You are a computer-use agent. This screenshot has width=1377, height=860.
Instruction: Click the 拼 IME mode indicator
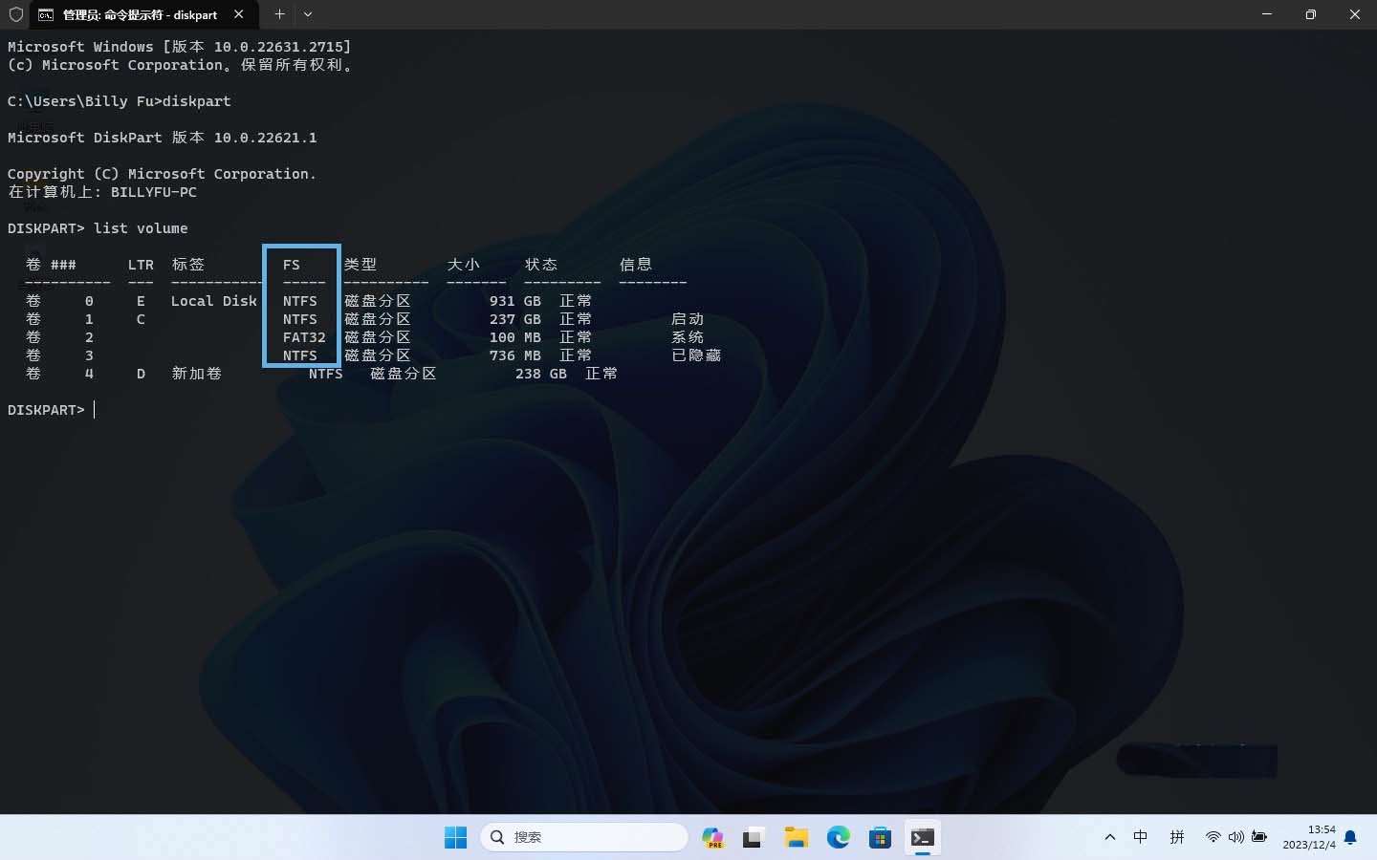1177,837
